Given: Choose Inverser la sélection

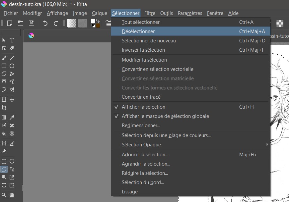Looking at the screenshot, I should point(190,50).
